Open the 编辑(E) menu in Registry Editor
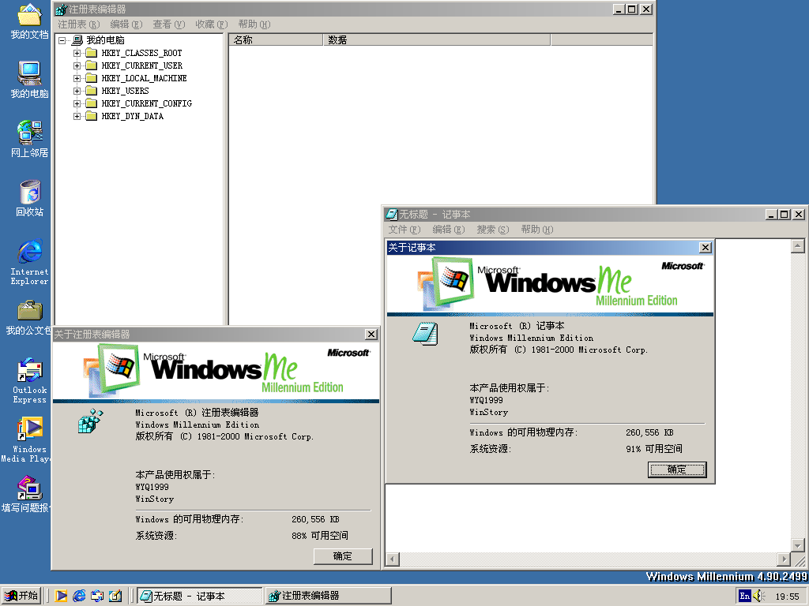Viewport: 809px width, 606px height. 126,24
